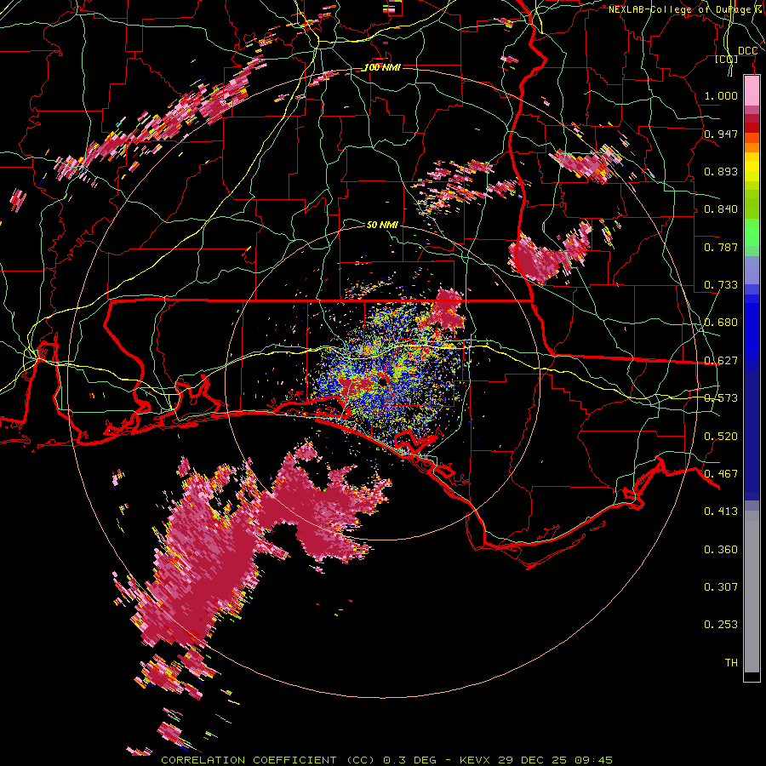
Task: Click the "[CC]" units label above the color bar
Action: (x=727, y=59)
